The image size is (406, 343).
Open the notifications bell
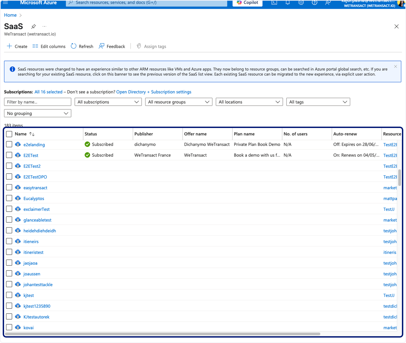[x=288, y=2]
